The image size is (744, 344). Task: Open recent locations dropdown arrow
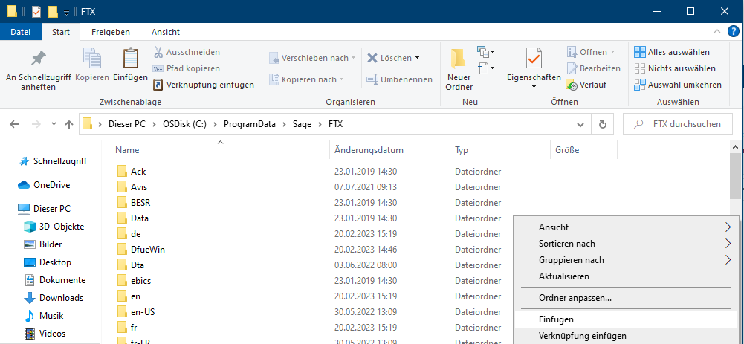[54, 124]
